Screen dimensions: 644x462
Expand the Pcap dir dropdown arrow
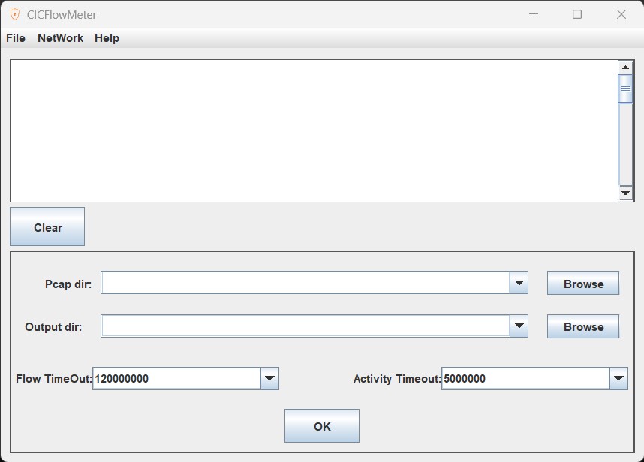tap(519, 283)
